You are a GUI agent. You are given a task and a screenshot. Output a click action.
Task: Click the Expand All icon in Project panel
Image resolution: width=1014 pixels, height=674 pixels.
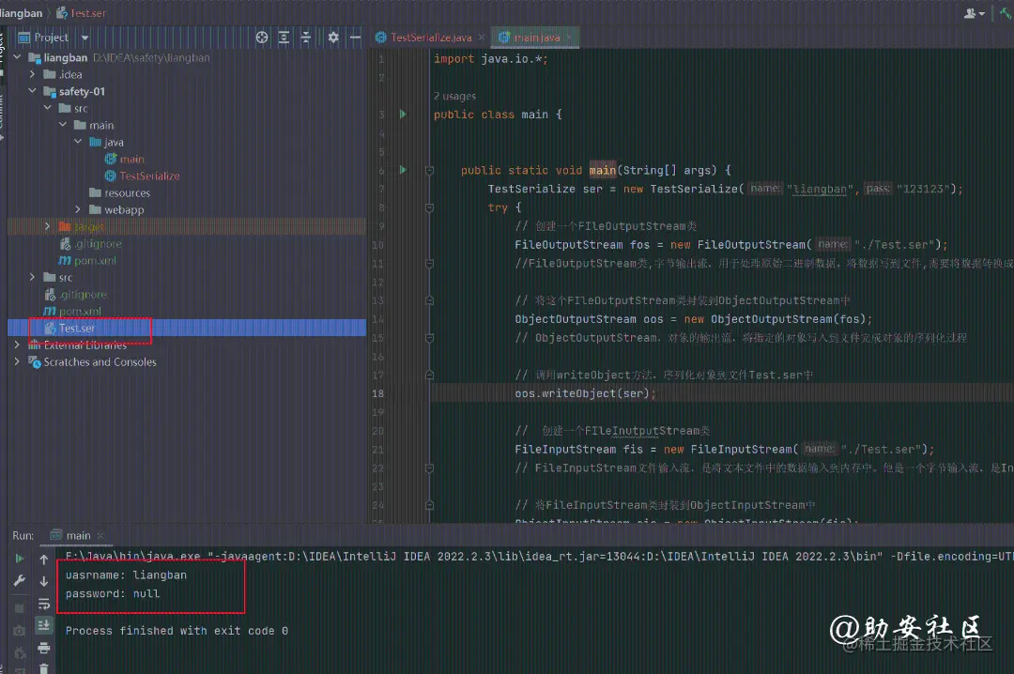click(x=284, y=38)
